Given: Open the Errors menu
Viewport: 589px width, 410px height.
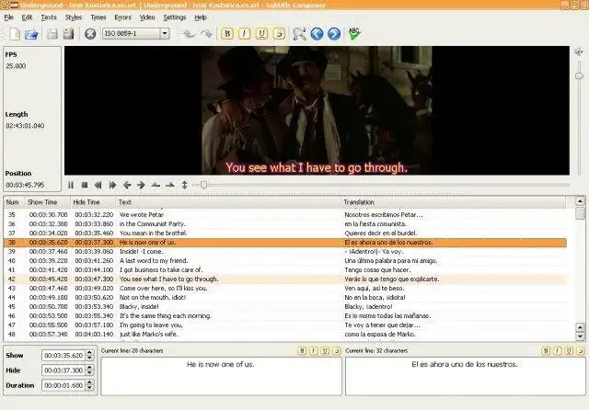Looking at the screenshot, I should (122, 17).
